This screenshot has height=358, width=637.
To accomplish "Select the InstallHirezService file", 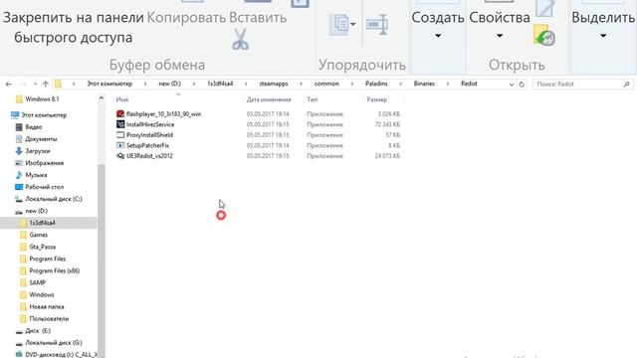I will pos(150,124).
